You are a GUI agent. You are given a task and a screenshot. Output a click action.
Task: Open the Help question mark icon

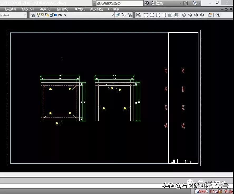(x=194, y=3)
